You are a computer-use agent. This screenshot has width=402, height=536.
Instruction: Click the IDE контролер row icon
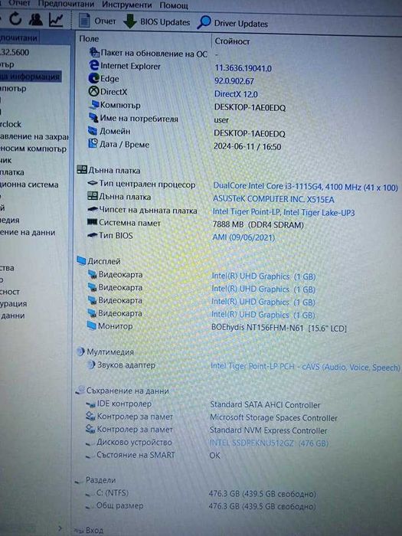(x=91, y=404)
